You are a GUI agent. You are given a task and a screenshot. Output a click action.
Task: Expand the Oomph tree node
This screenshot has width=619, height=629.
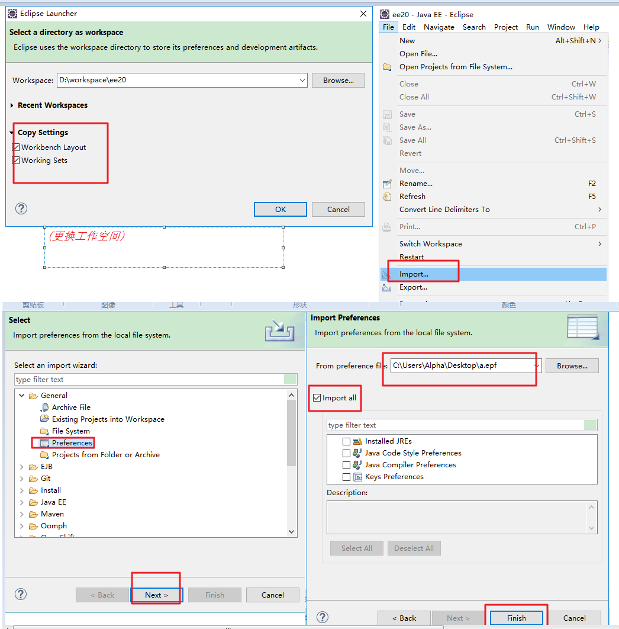[x=22, y=526]
